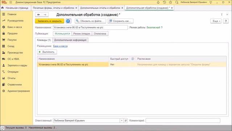Viewport: 232px width, 131px height.
Task: Click the Расписание cell text Неприменимо для команд
Action: pos(174,64)
